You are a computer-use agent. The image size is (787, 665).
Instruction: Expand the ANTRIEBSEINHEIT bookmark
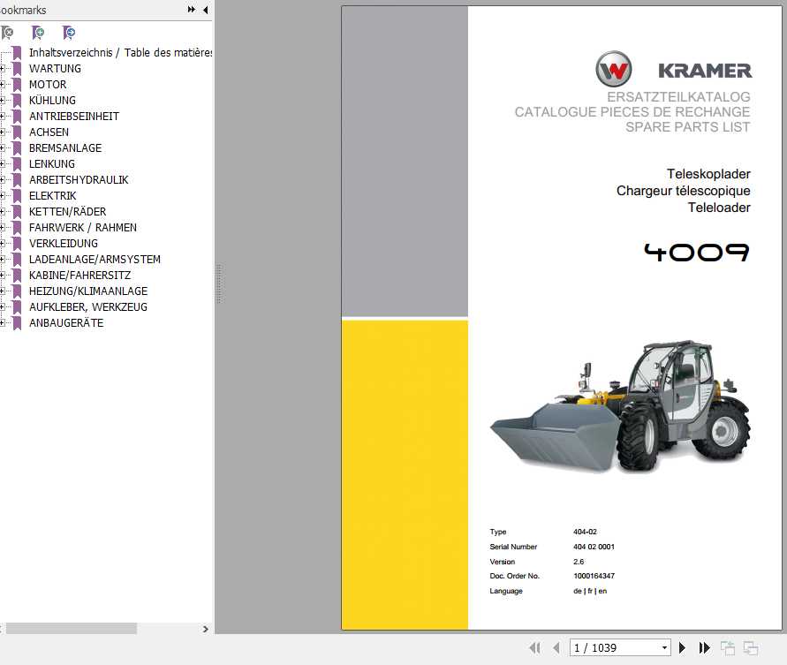coord(3,116)
